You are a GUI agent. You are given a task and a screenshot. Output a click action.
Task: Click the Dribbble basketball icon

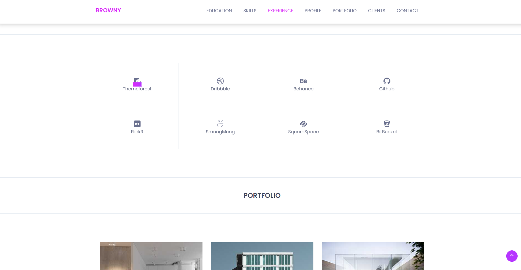(x=220, y=81)
